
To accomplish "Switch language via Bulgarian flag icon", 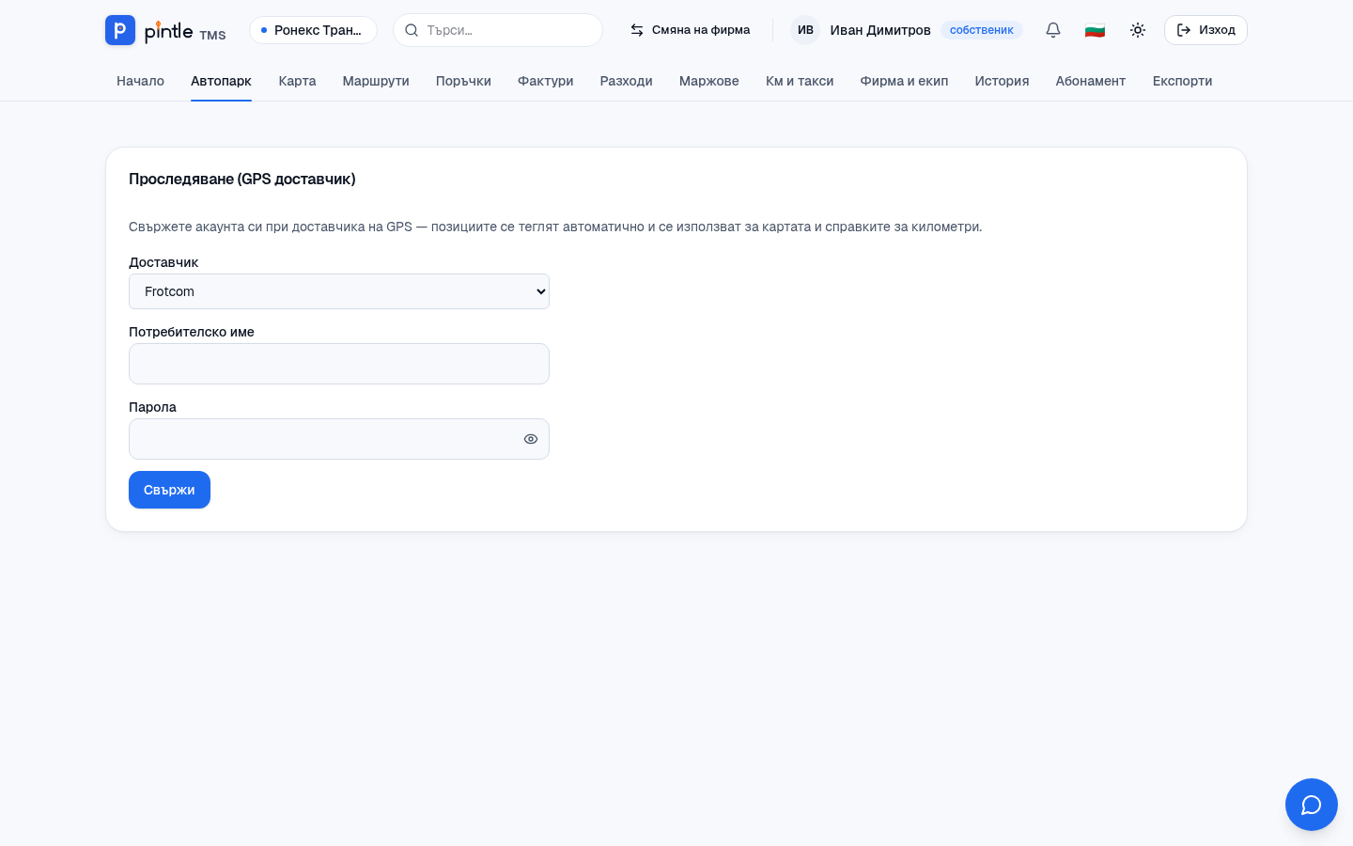I will pos(1095,30).
